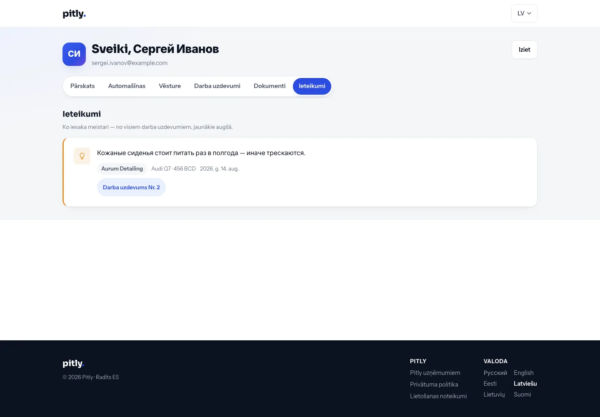Click the lightbulb recommendation icon
This screenshot has height=417, width=600.
click(82, 156)
